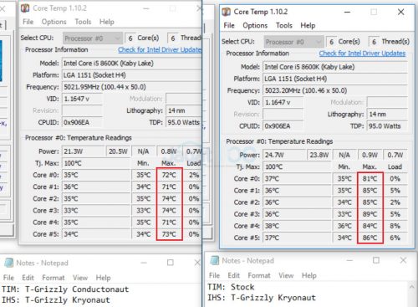Open the File menu in left Core Temp window
418x307 pixels.
coord(28,22)
